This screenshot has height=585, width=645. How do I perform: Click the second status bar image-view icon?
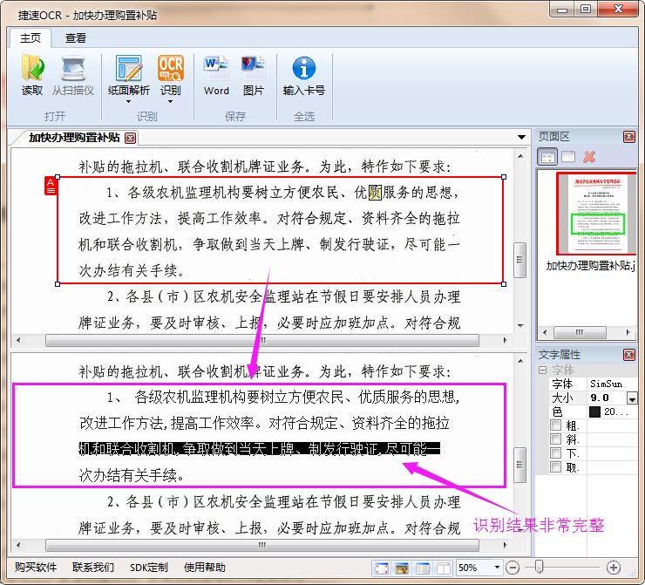(402, 568)
